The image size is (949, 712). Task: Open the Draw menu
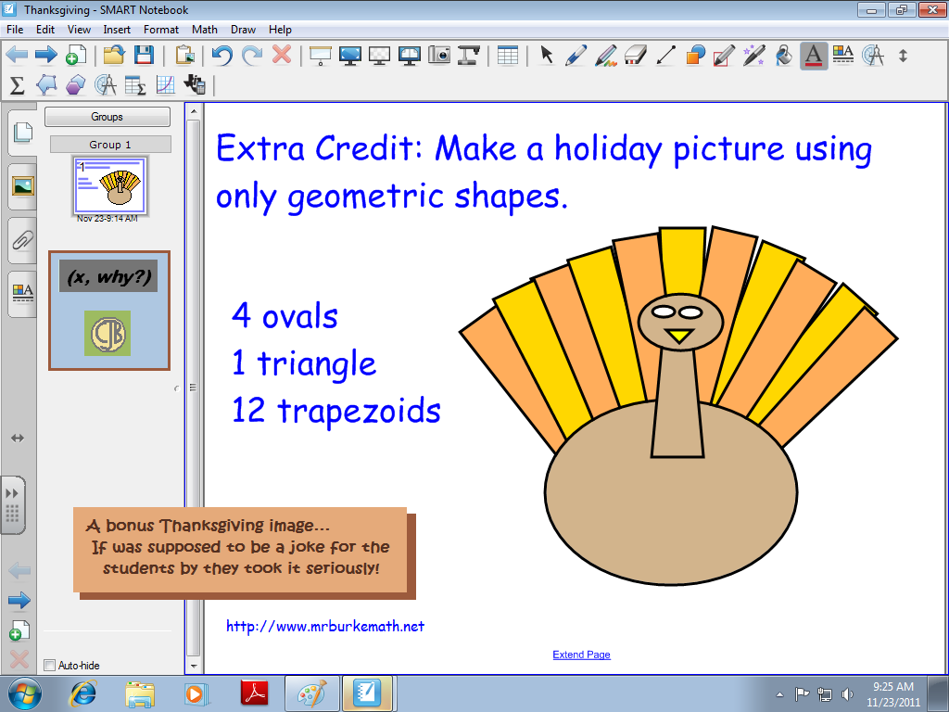(243, 29)
